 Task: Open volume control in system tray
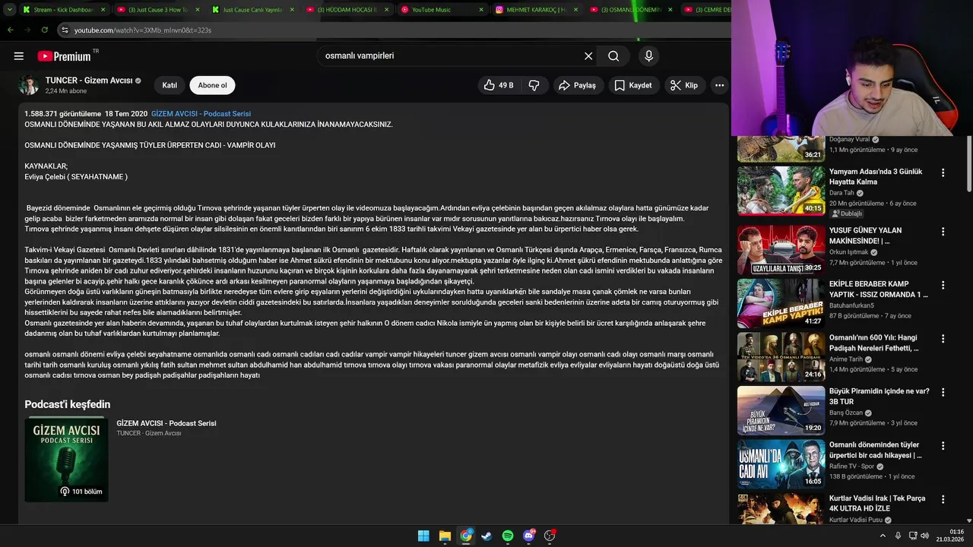(x=924, y=536)
